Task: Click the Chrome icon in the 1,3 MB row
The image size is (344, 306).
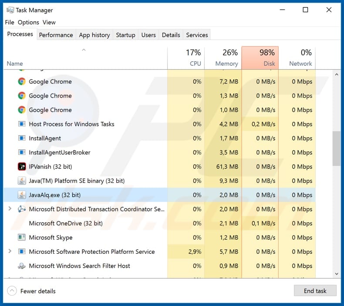Action: point(22,96)
